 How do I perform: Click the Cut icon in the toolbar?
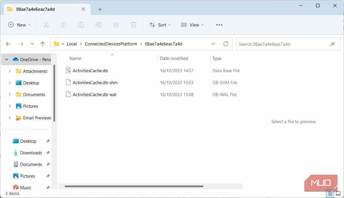coord(46,25)
